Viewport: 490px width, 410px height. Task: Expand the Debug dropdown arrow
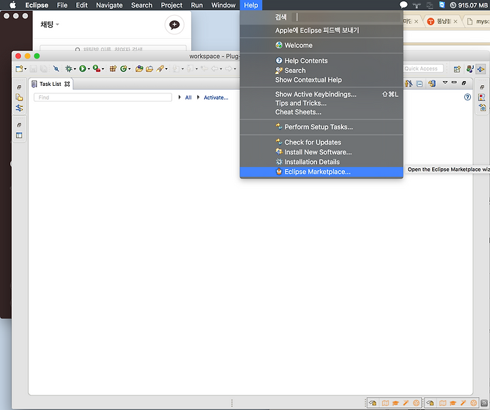click(x=75, y=69)
